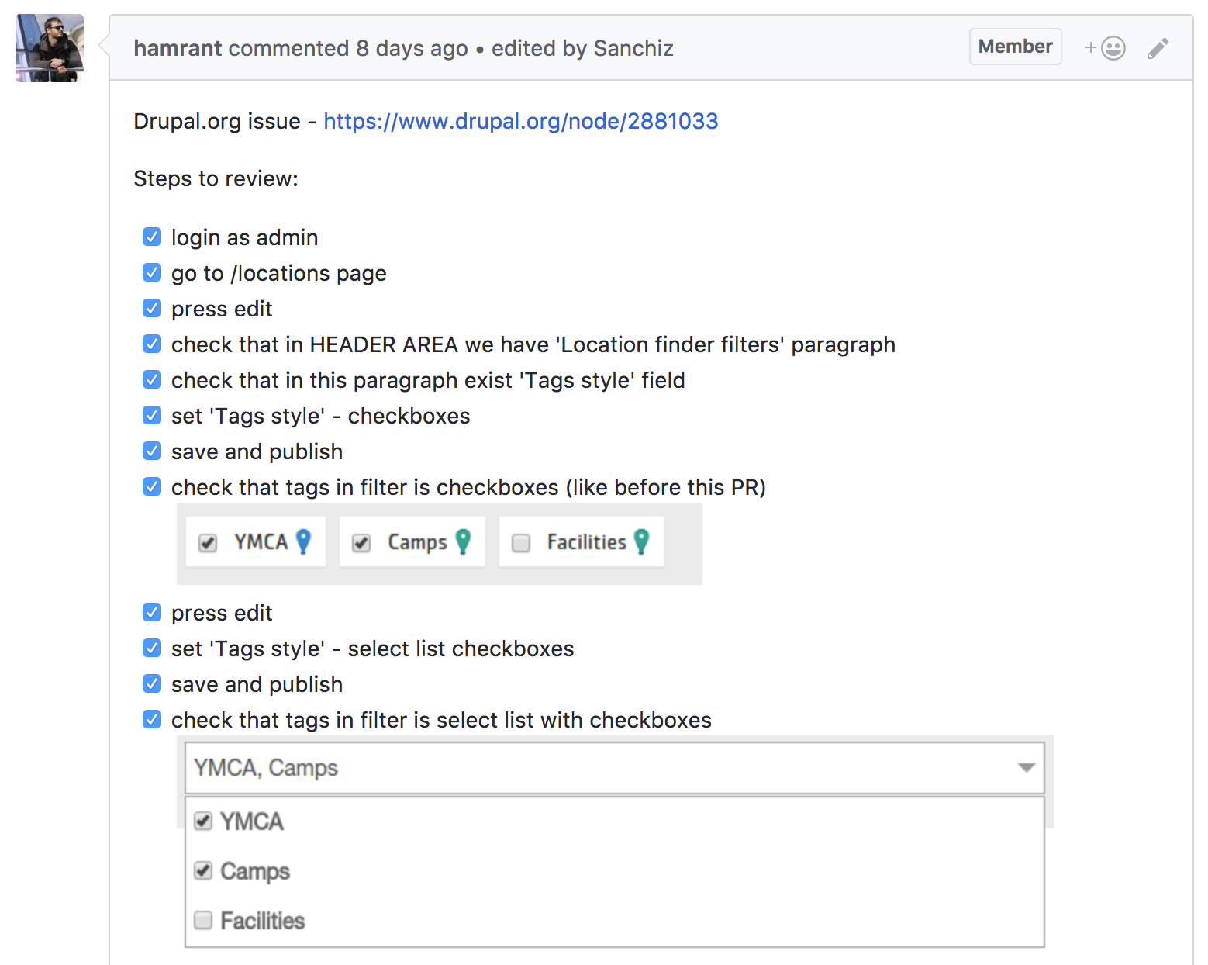The image size is (1208, 965).
Task: Uncheck the 'login as admin' task checkbox
Action: (x=152, y=237)
